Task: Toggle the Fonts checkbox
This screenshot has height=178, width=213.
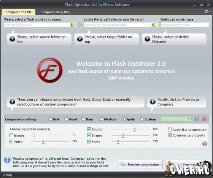Action: pos(89,141)
